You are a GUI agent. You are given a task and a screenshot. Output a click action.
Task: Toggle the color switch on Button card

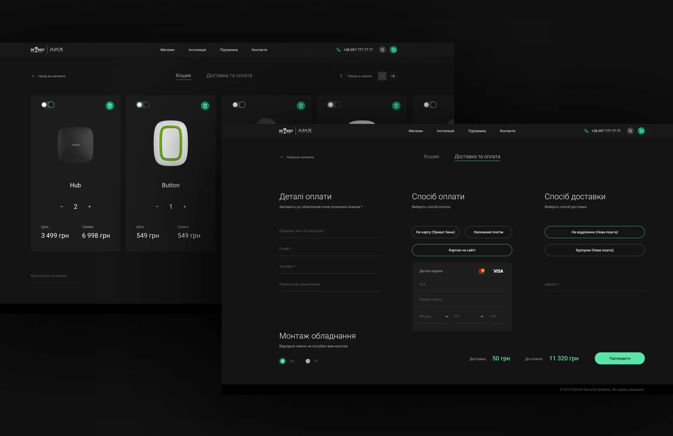click(143, 105)
